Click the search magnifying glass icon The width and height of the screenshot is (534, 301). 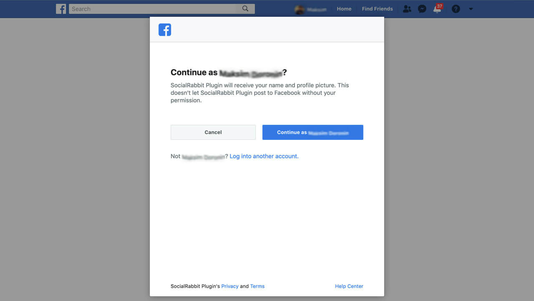point(246,8)
